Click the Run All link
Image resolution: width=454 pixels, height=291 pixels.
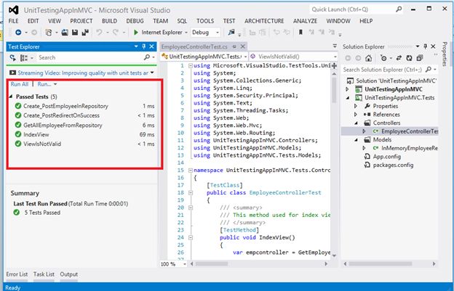tap(19, 84)
